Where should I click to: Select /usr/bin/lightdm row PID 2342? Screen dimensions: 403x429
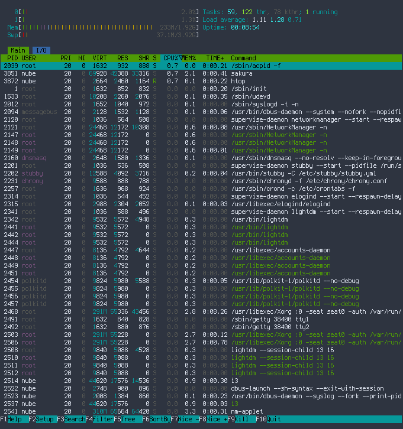(x=201, y=219)
